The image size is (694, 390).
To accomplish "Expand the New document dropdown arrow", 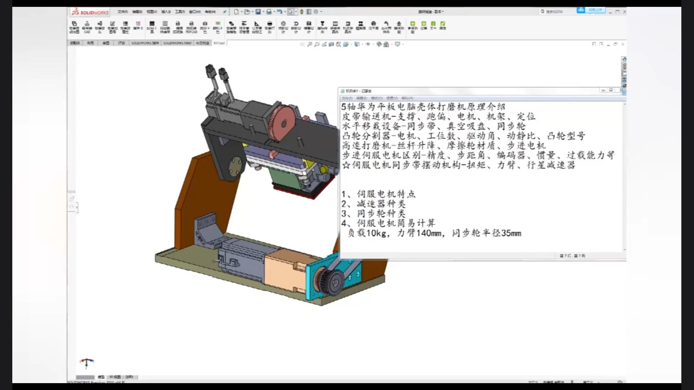I will tap(241, 12).
